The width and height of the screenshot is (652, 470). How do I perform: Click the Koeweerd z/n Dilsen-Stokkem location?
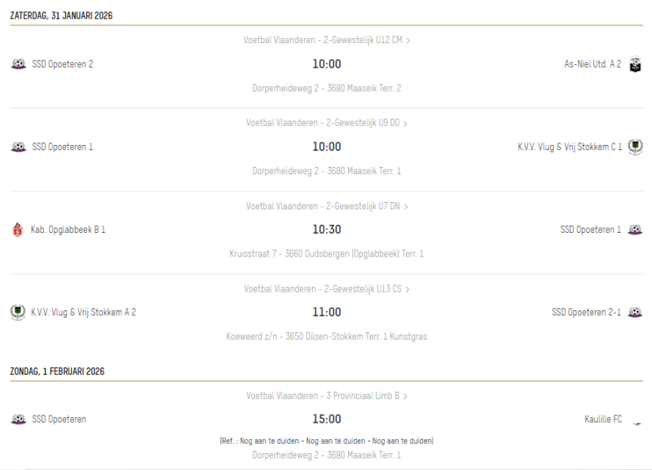[326, 336]
